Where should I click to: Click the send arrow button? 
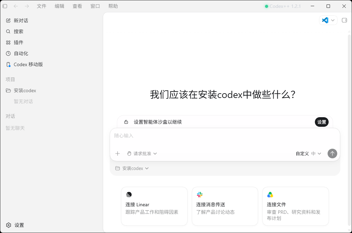pyautogui.click(x=332, y=154)
